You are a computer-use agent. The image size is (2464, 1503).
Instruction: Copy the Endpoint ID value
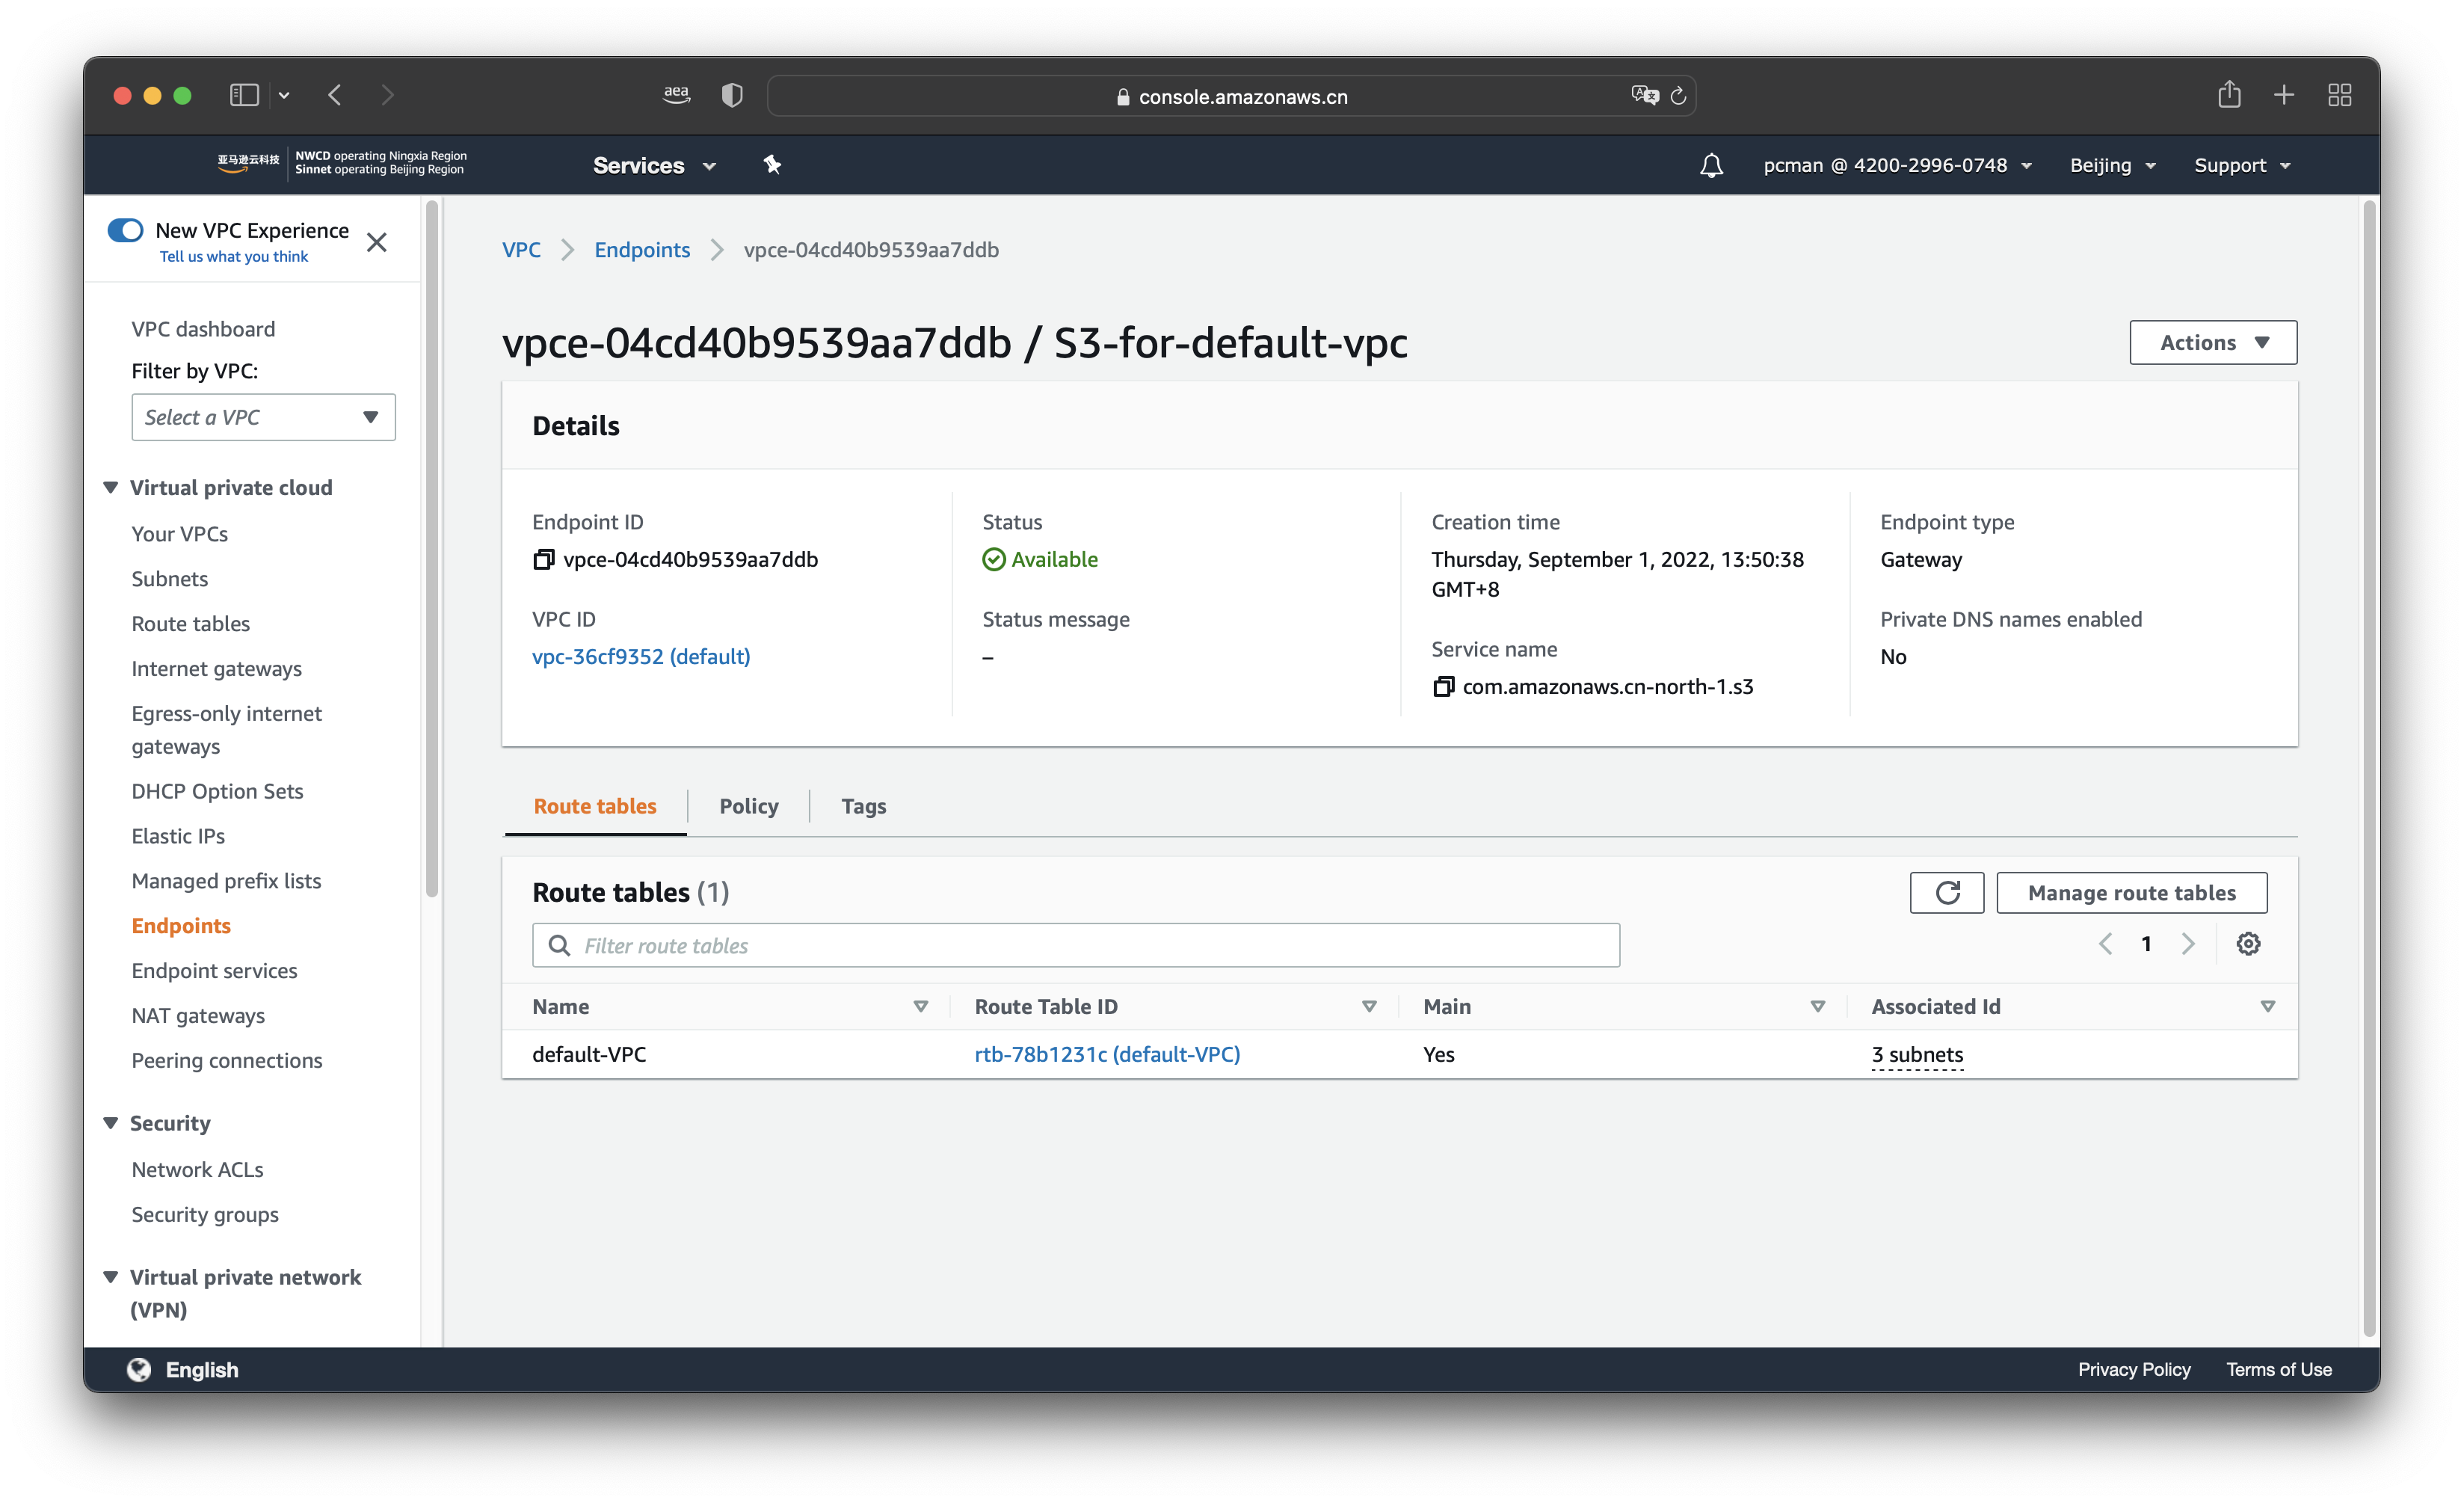point(543,560)
